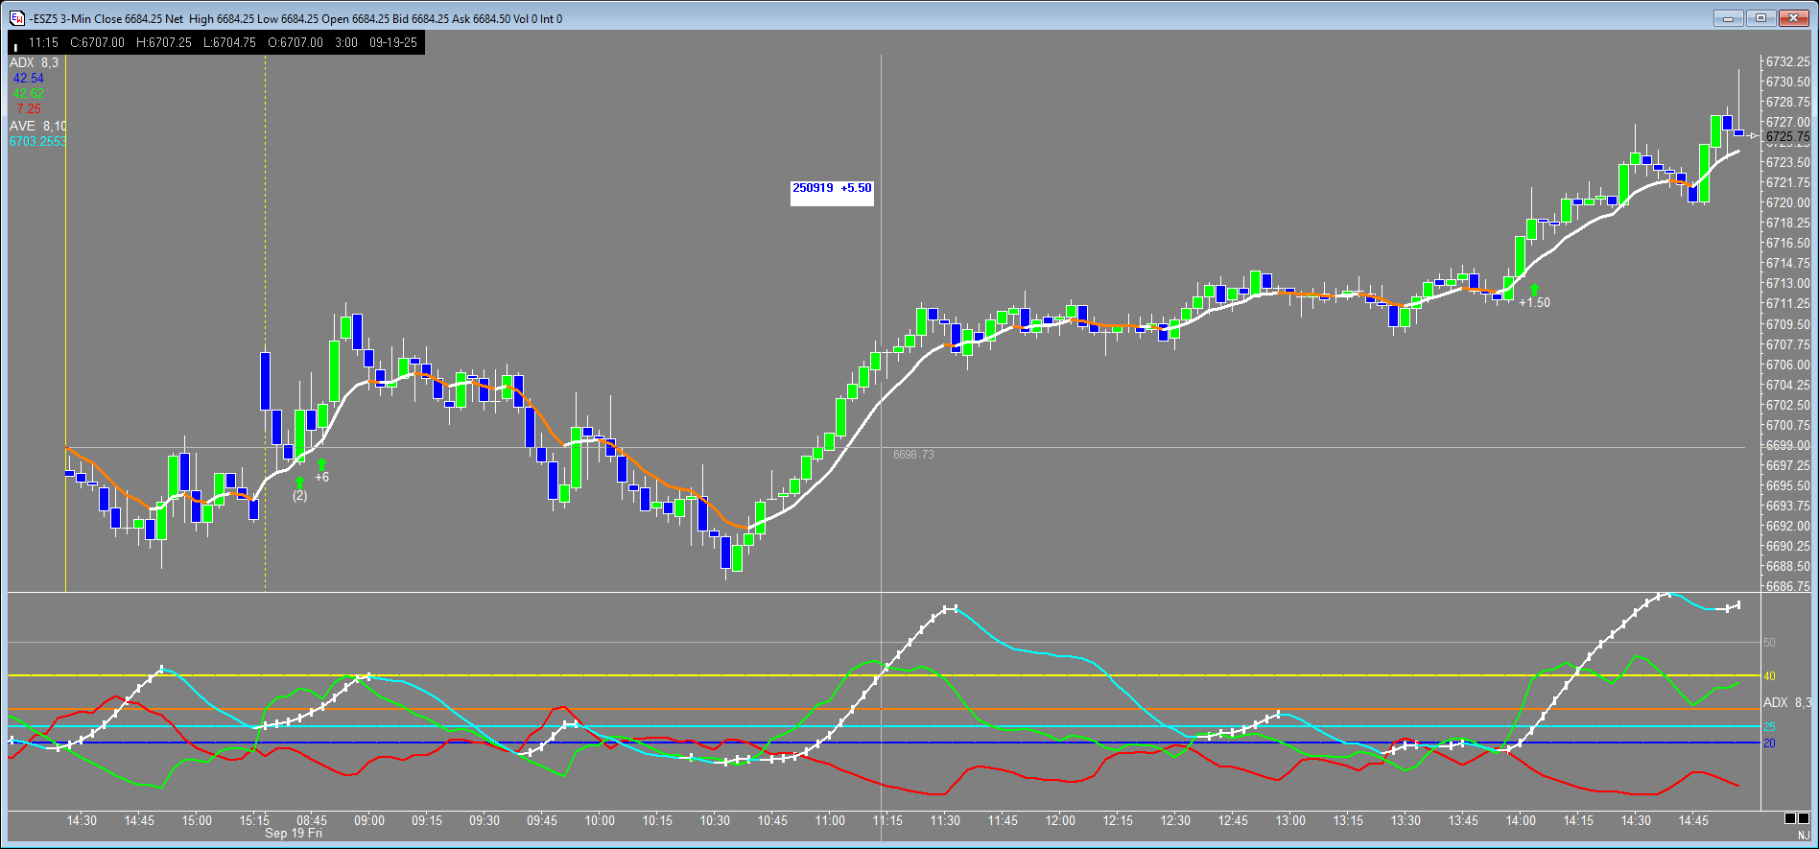Viewport: 1819px width, 849px height.
Task: Click the right black square at bottom right
Action: tap(1804, 818)
